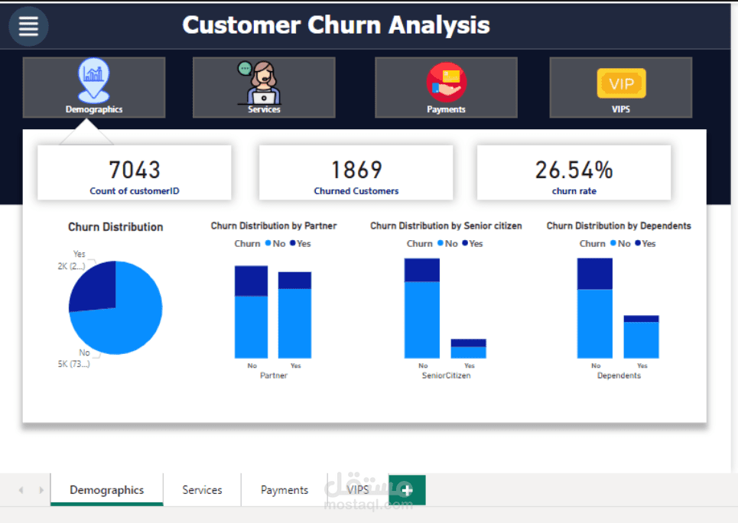The image size is (738, 523).
Task: Toggle the 'Yes' legend in Senior citizen chart
Action: click(476, 243)
